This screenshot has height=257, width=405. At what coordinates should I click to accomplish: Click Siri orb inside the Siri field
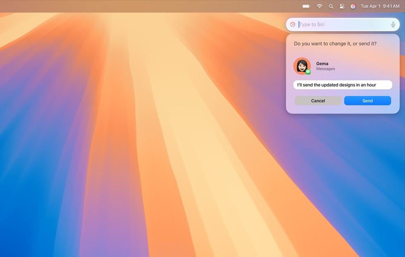point(293,24)
